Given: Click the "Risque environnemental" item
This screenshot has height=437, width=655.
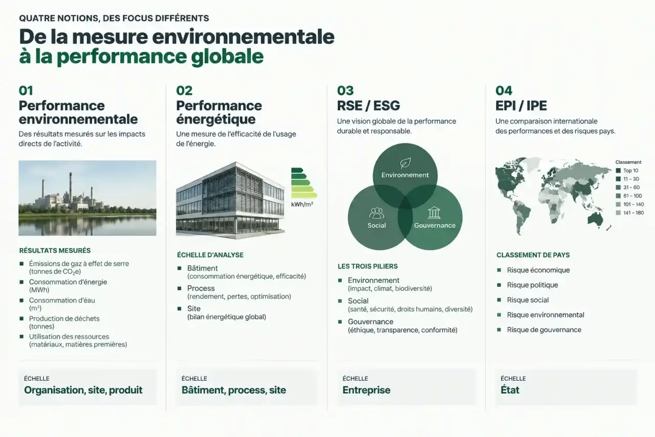Looking at the screenshot, I should pos(545,315).
